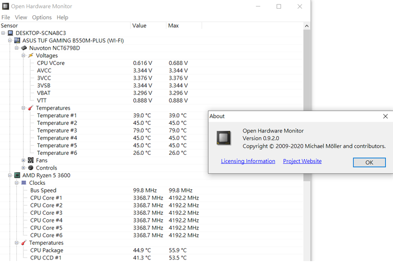The image size is (393, 265).
Task: Select the CPU Core #6 row
Action: 152,235
